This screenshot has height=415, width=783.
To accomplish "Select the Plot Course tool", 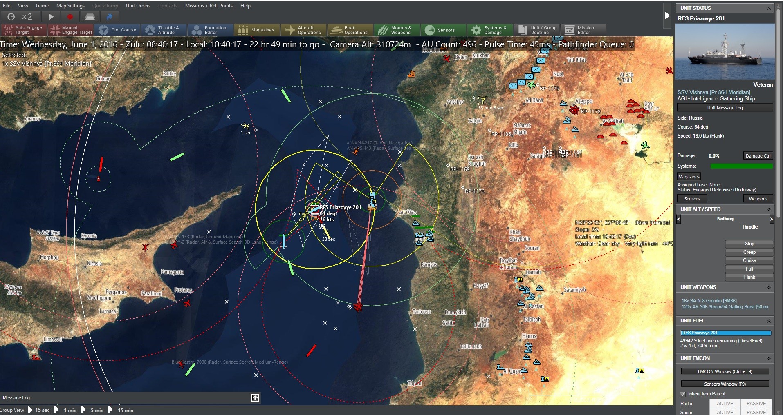I will pyautogui.click(x=118, y=30).
